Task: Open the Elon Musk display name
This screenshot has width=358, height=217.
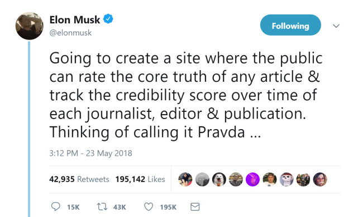Action: (x=75, y=19)
